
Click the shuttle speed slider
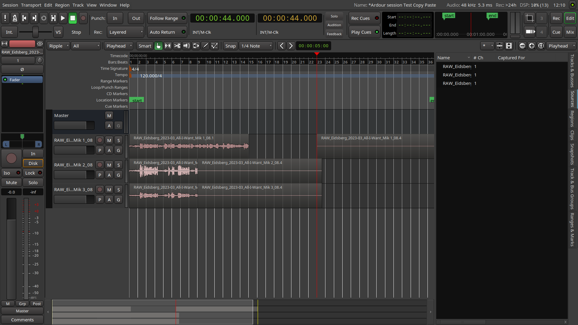coord(36,32)
